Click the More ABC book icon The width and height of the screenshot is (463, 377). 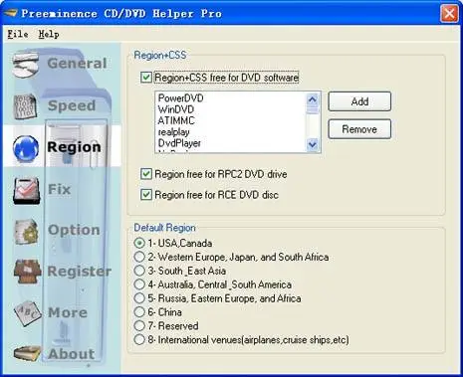[27, 313]
